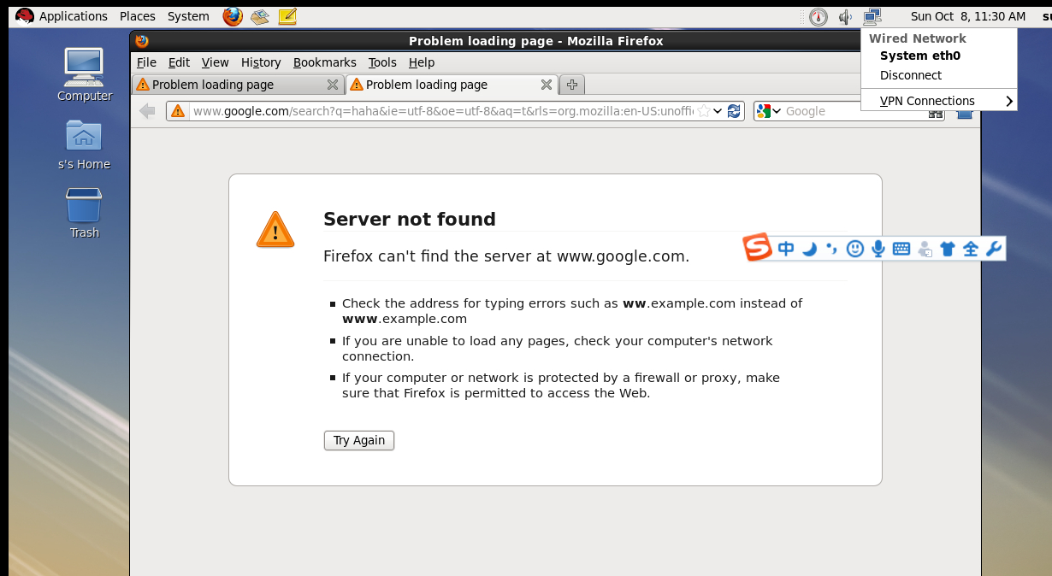Click the Firefox back arrow button
This screenshot has width=1052, height=576.
tap(147, 110)
